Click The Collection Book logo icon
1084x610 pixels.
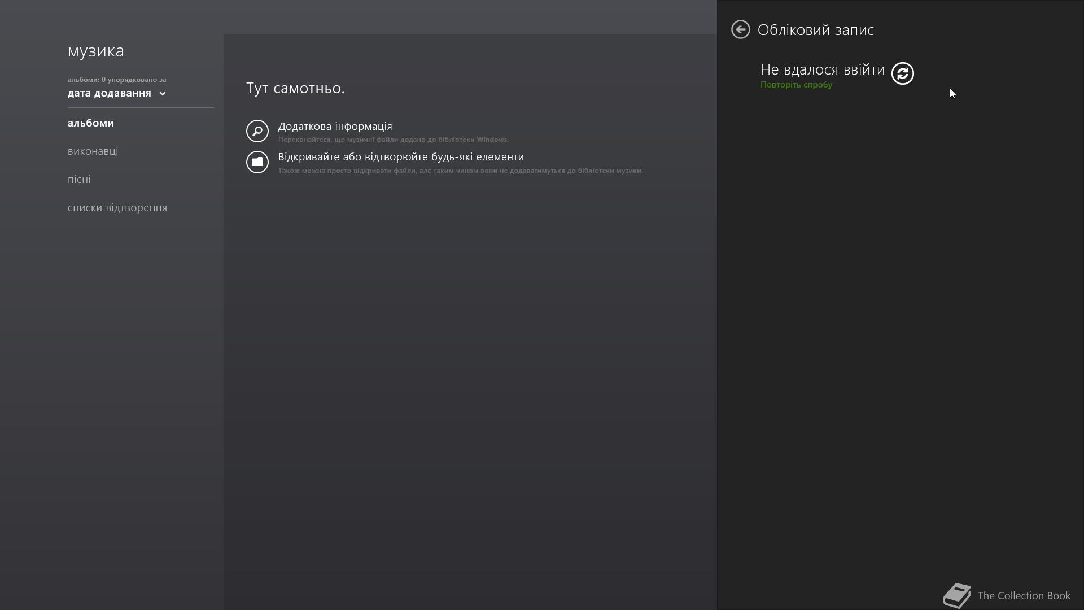pos(957,595)
